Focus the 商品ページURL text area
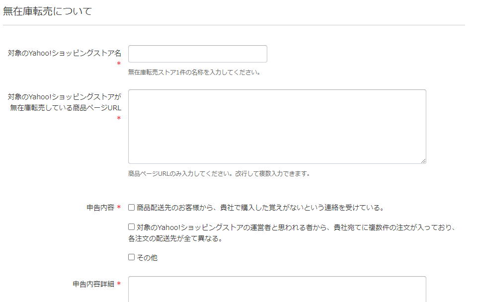The image size is (478, 302). pos(277,127)
